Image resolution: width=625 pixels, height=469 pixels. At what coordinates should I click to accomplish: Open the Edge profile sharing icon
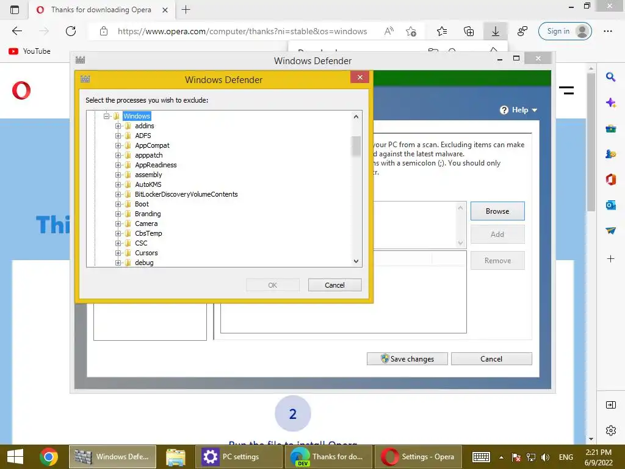pyautogui.click(x=522, y=31)
